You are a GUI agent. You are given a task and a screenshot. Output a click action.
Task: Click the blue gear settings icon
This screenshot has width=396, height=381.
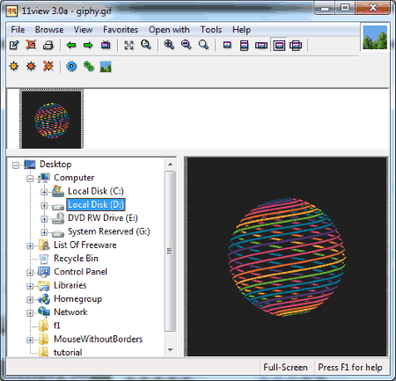71,67
